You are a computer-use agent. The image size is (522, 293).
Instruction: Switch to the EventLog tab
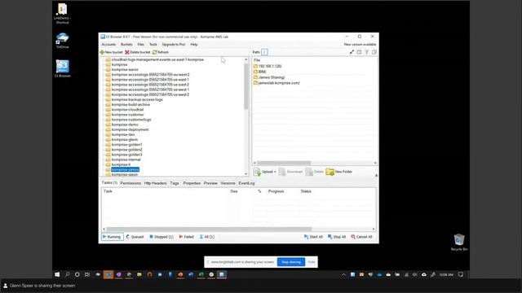coord(246,183)
